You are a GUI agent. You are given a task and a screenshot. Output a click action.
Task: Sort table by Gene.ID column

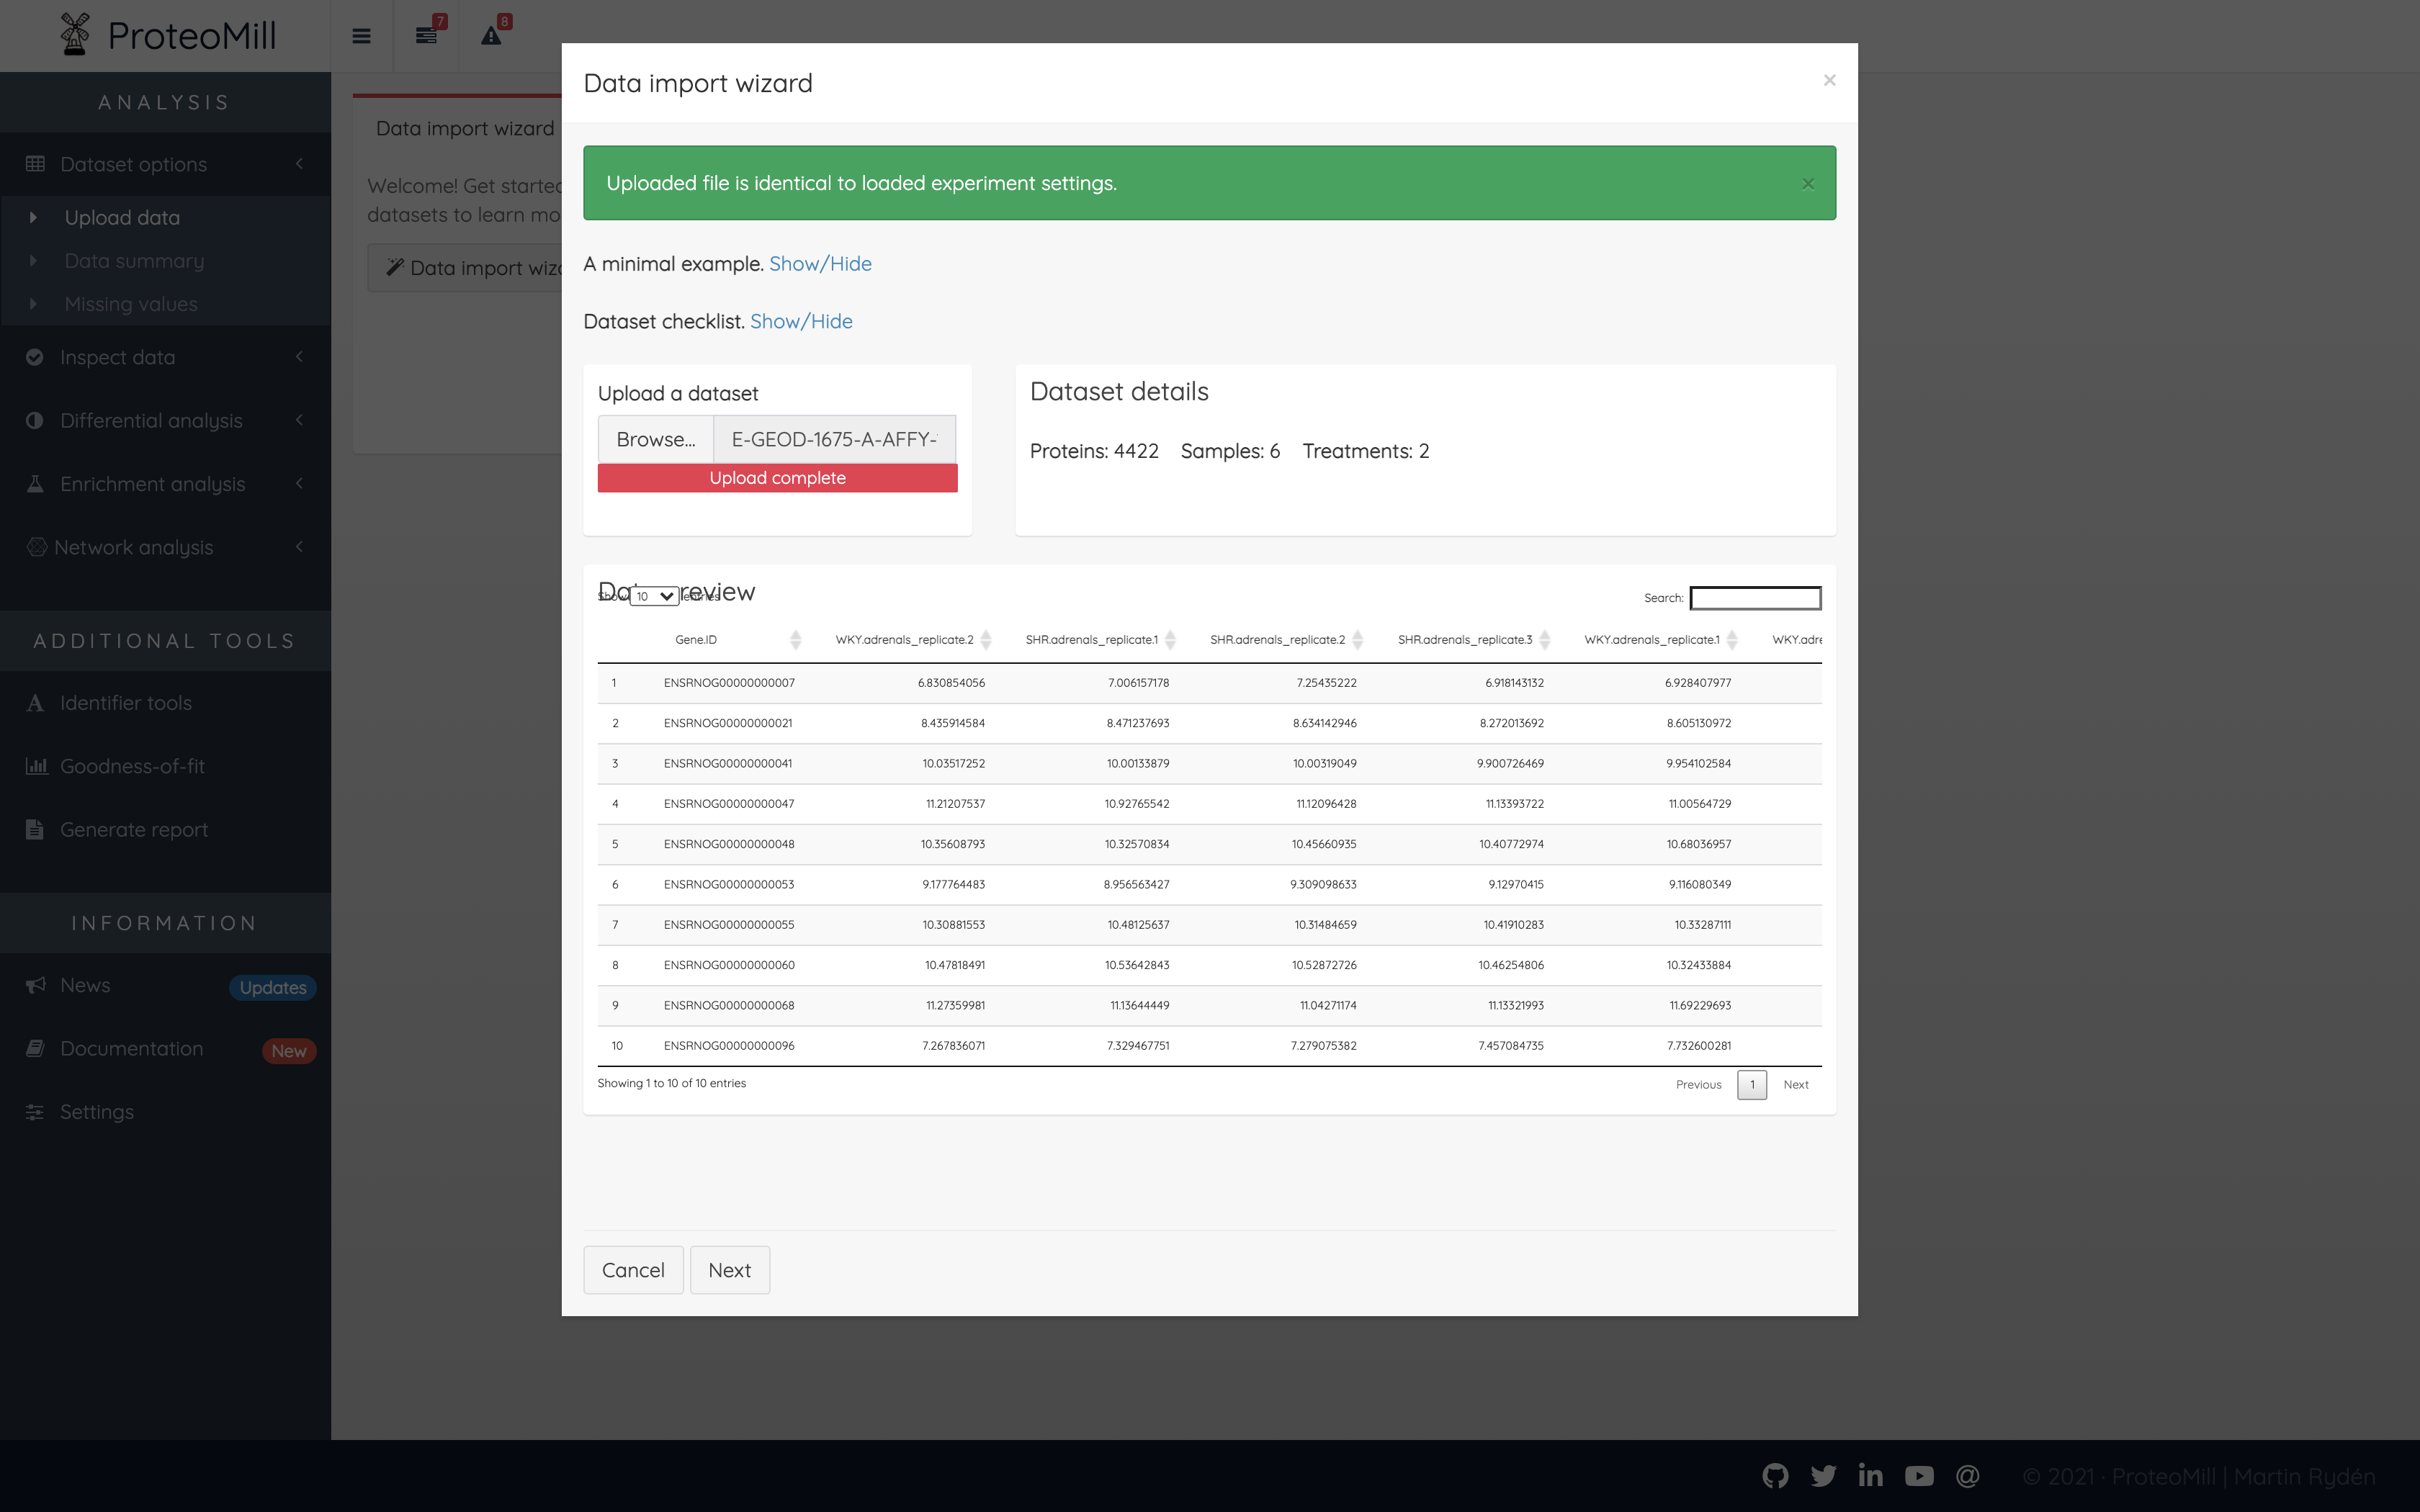pyautogui.click(x=696, y=640)
